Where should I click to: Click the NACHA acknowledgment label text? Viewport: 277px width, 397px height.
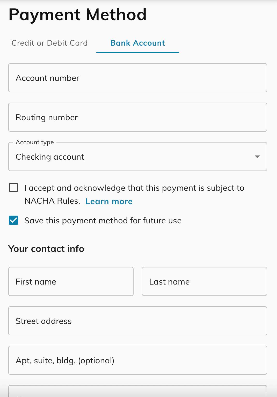pyautogui.click(x=134, y=194)
